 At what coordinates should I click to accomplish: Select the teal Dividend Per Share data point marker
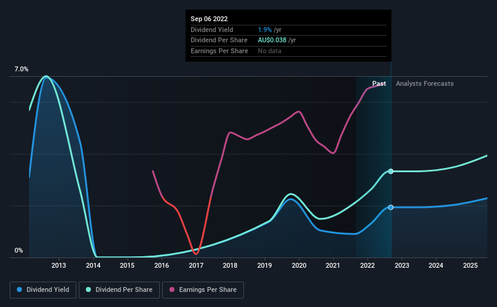[391, 171]
